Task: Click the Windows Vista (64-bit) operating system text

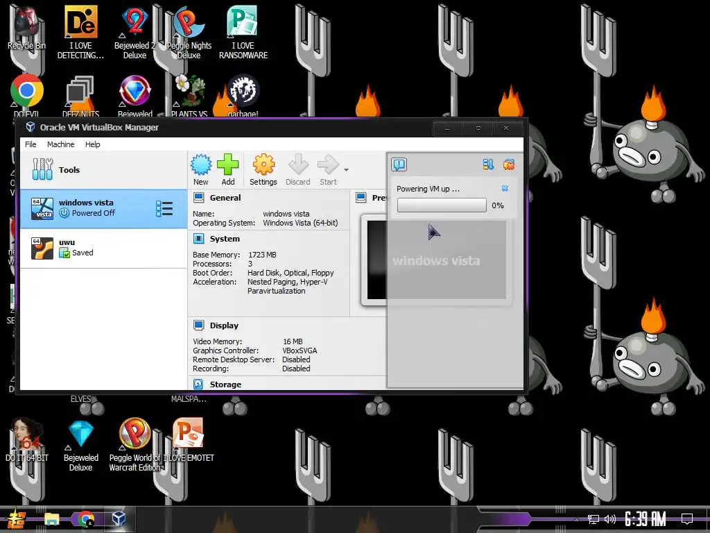Action: [x=300, y=223]
